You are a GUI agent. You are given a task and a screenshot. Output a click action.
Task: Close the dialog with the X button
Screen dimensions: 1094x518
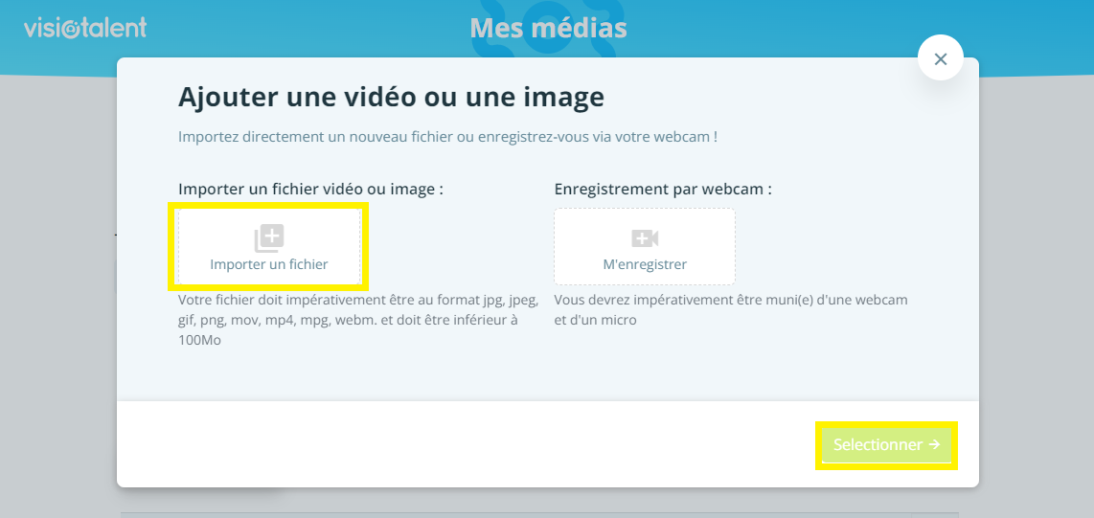click(x=940, y=59)
